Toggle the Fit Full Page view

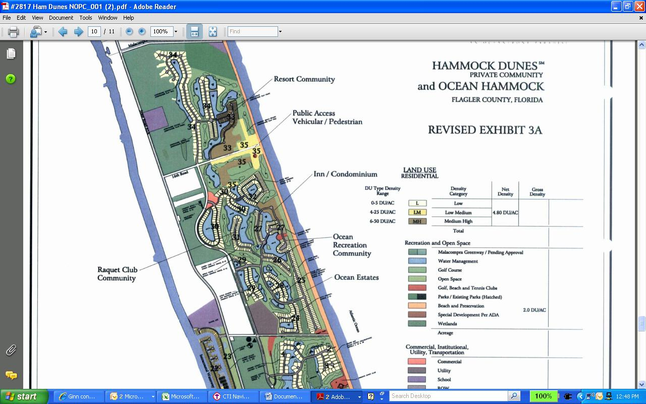[212, 32]
